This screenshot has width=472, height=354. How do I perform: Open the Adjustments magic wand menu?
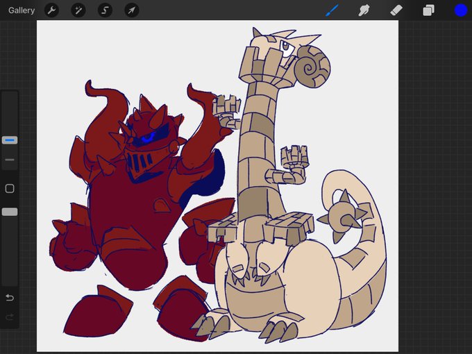click(x=78, y=10)
